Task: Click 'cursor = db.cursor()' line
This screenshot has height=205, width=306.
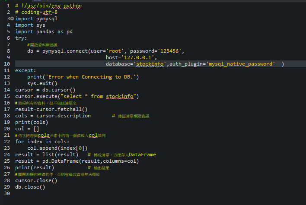Action: 45,90
